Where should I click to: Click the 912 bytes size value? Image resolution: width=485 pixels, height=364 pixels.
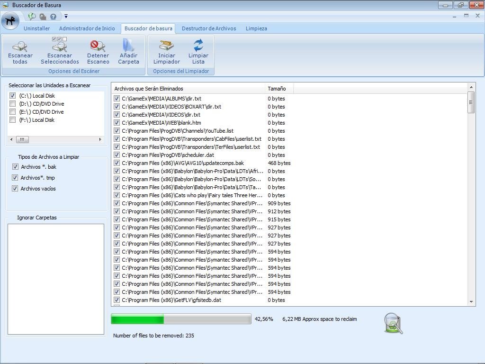click(x=279, y=211)
